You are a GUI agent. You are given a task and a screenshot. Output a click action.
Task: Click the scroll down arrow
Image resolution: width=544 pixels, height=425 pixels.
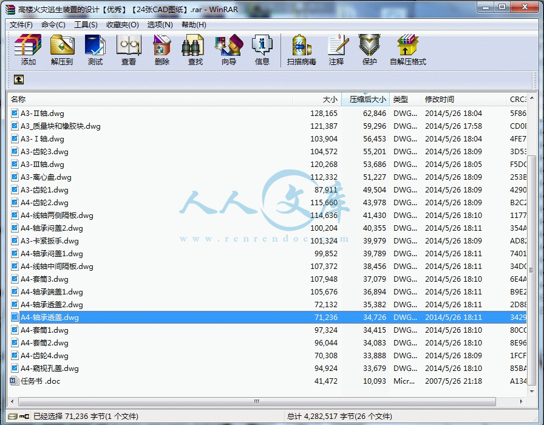click(531, 392)
